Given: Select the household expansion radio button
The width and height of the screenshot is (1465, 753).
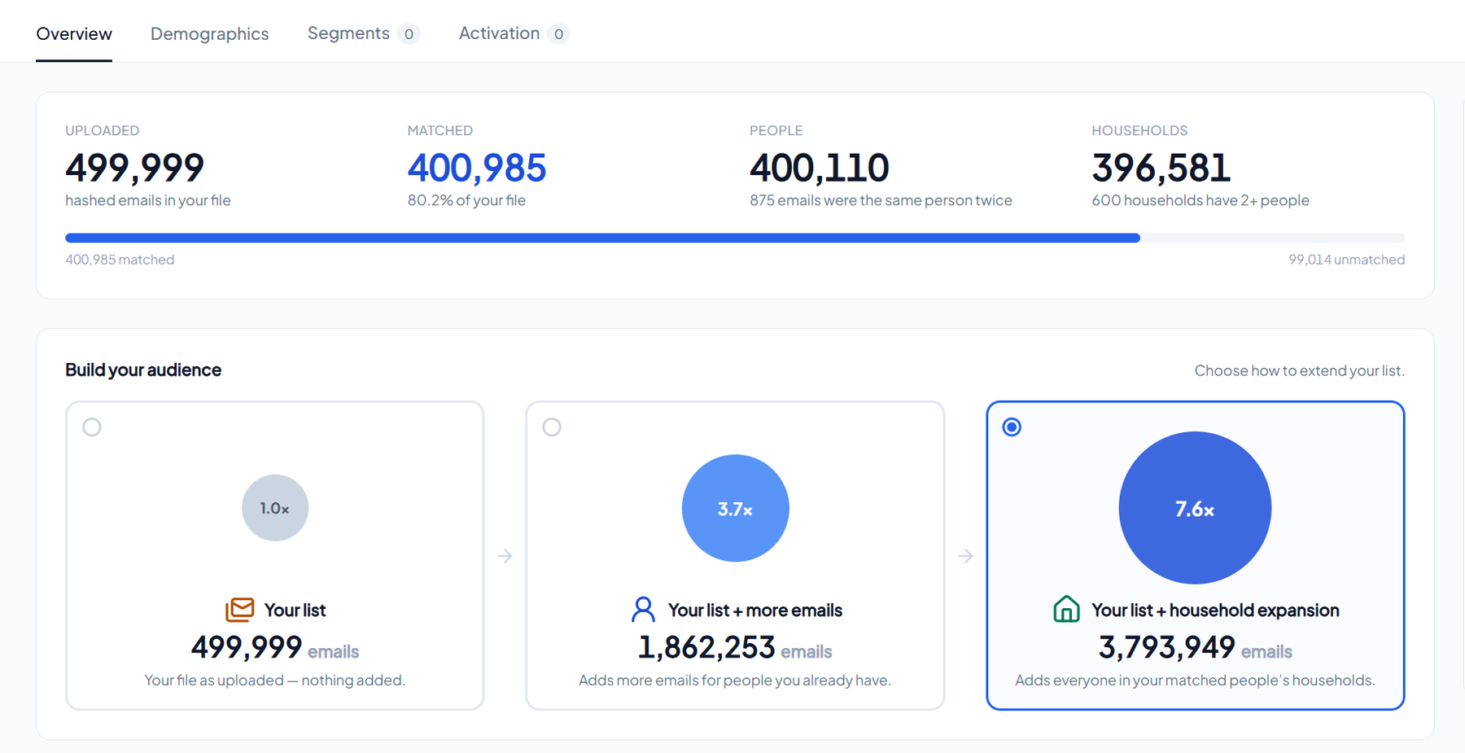Looking at the screenshot, I should coord(1012,427).
